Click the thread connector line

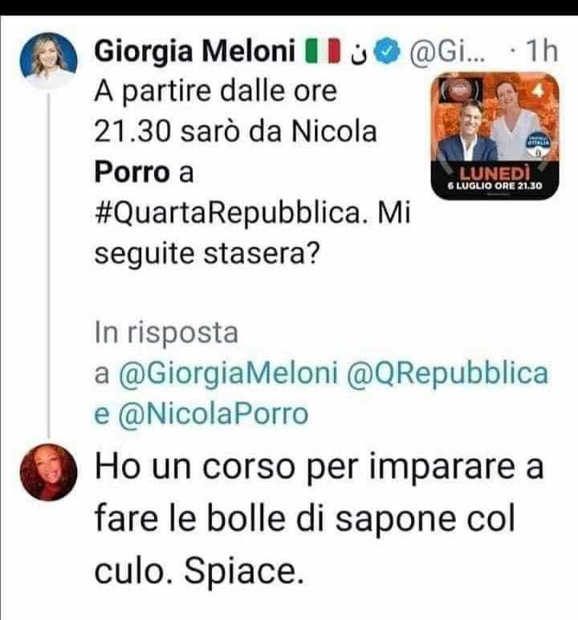(x=49, y=265)
